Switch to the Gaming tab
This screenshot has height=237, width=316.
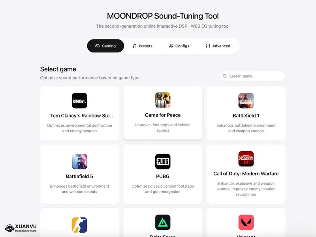click(x=105, y=46)
